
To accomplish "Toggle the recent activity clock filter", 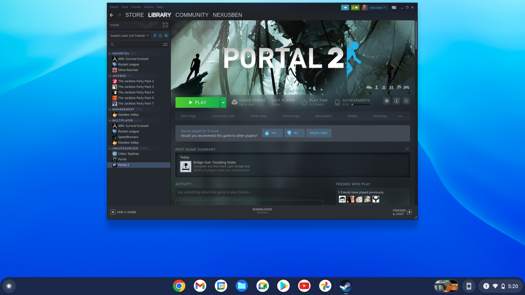I will [160, 36].
